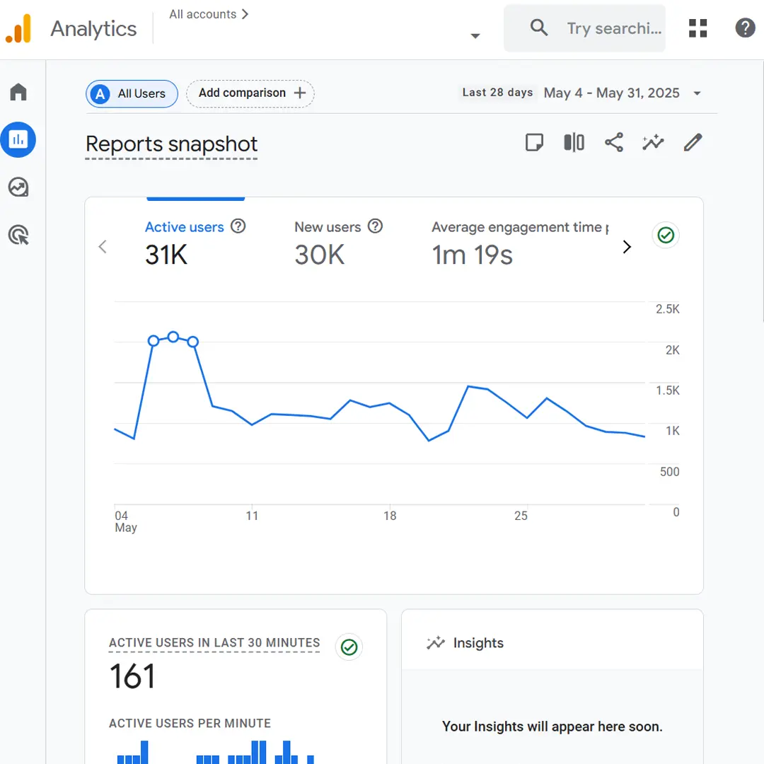Click the active users per minute bar chart

[x=215, y=752]
